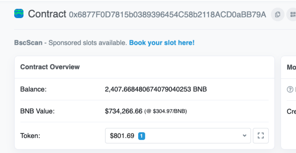Show the address QR code
The width and height of the screenshot is (296, 153).
[x=292, y=14]
